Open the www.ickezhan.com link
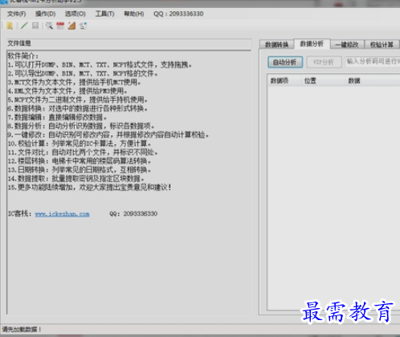This screenshot has height=337, width=400. [62, 214]
